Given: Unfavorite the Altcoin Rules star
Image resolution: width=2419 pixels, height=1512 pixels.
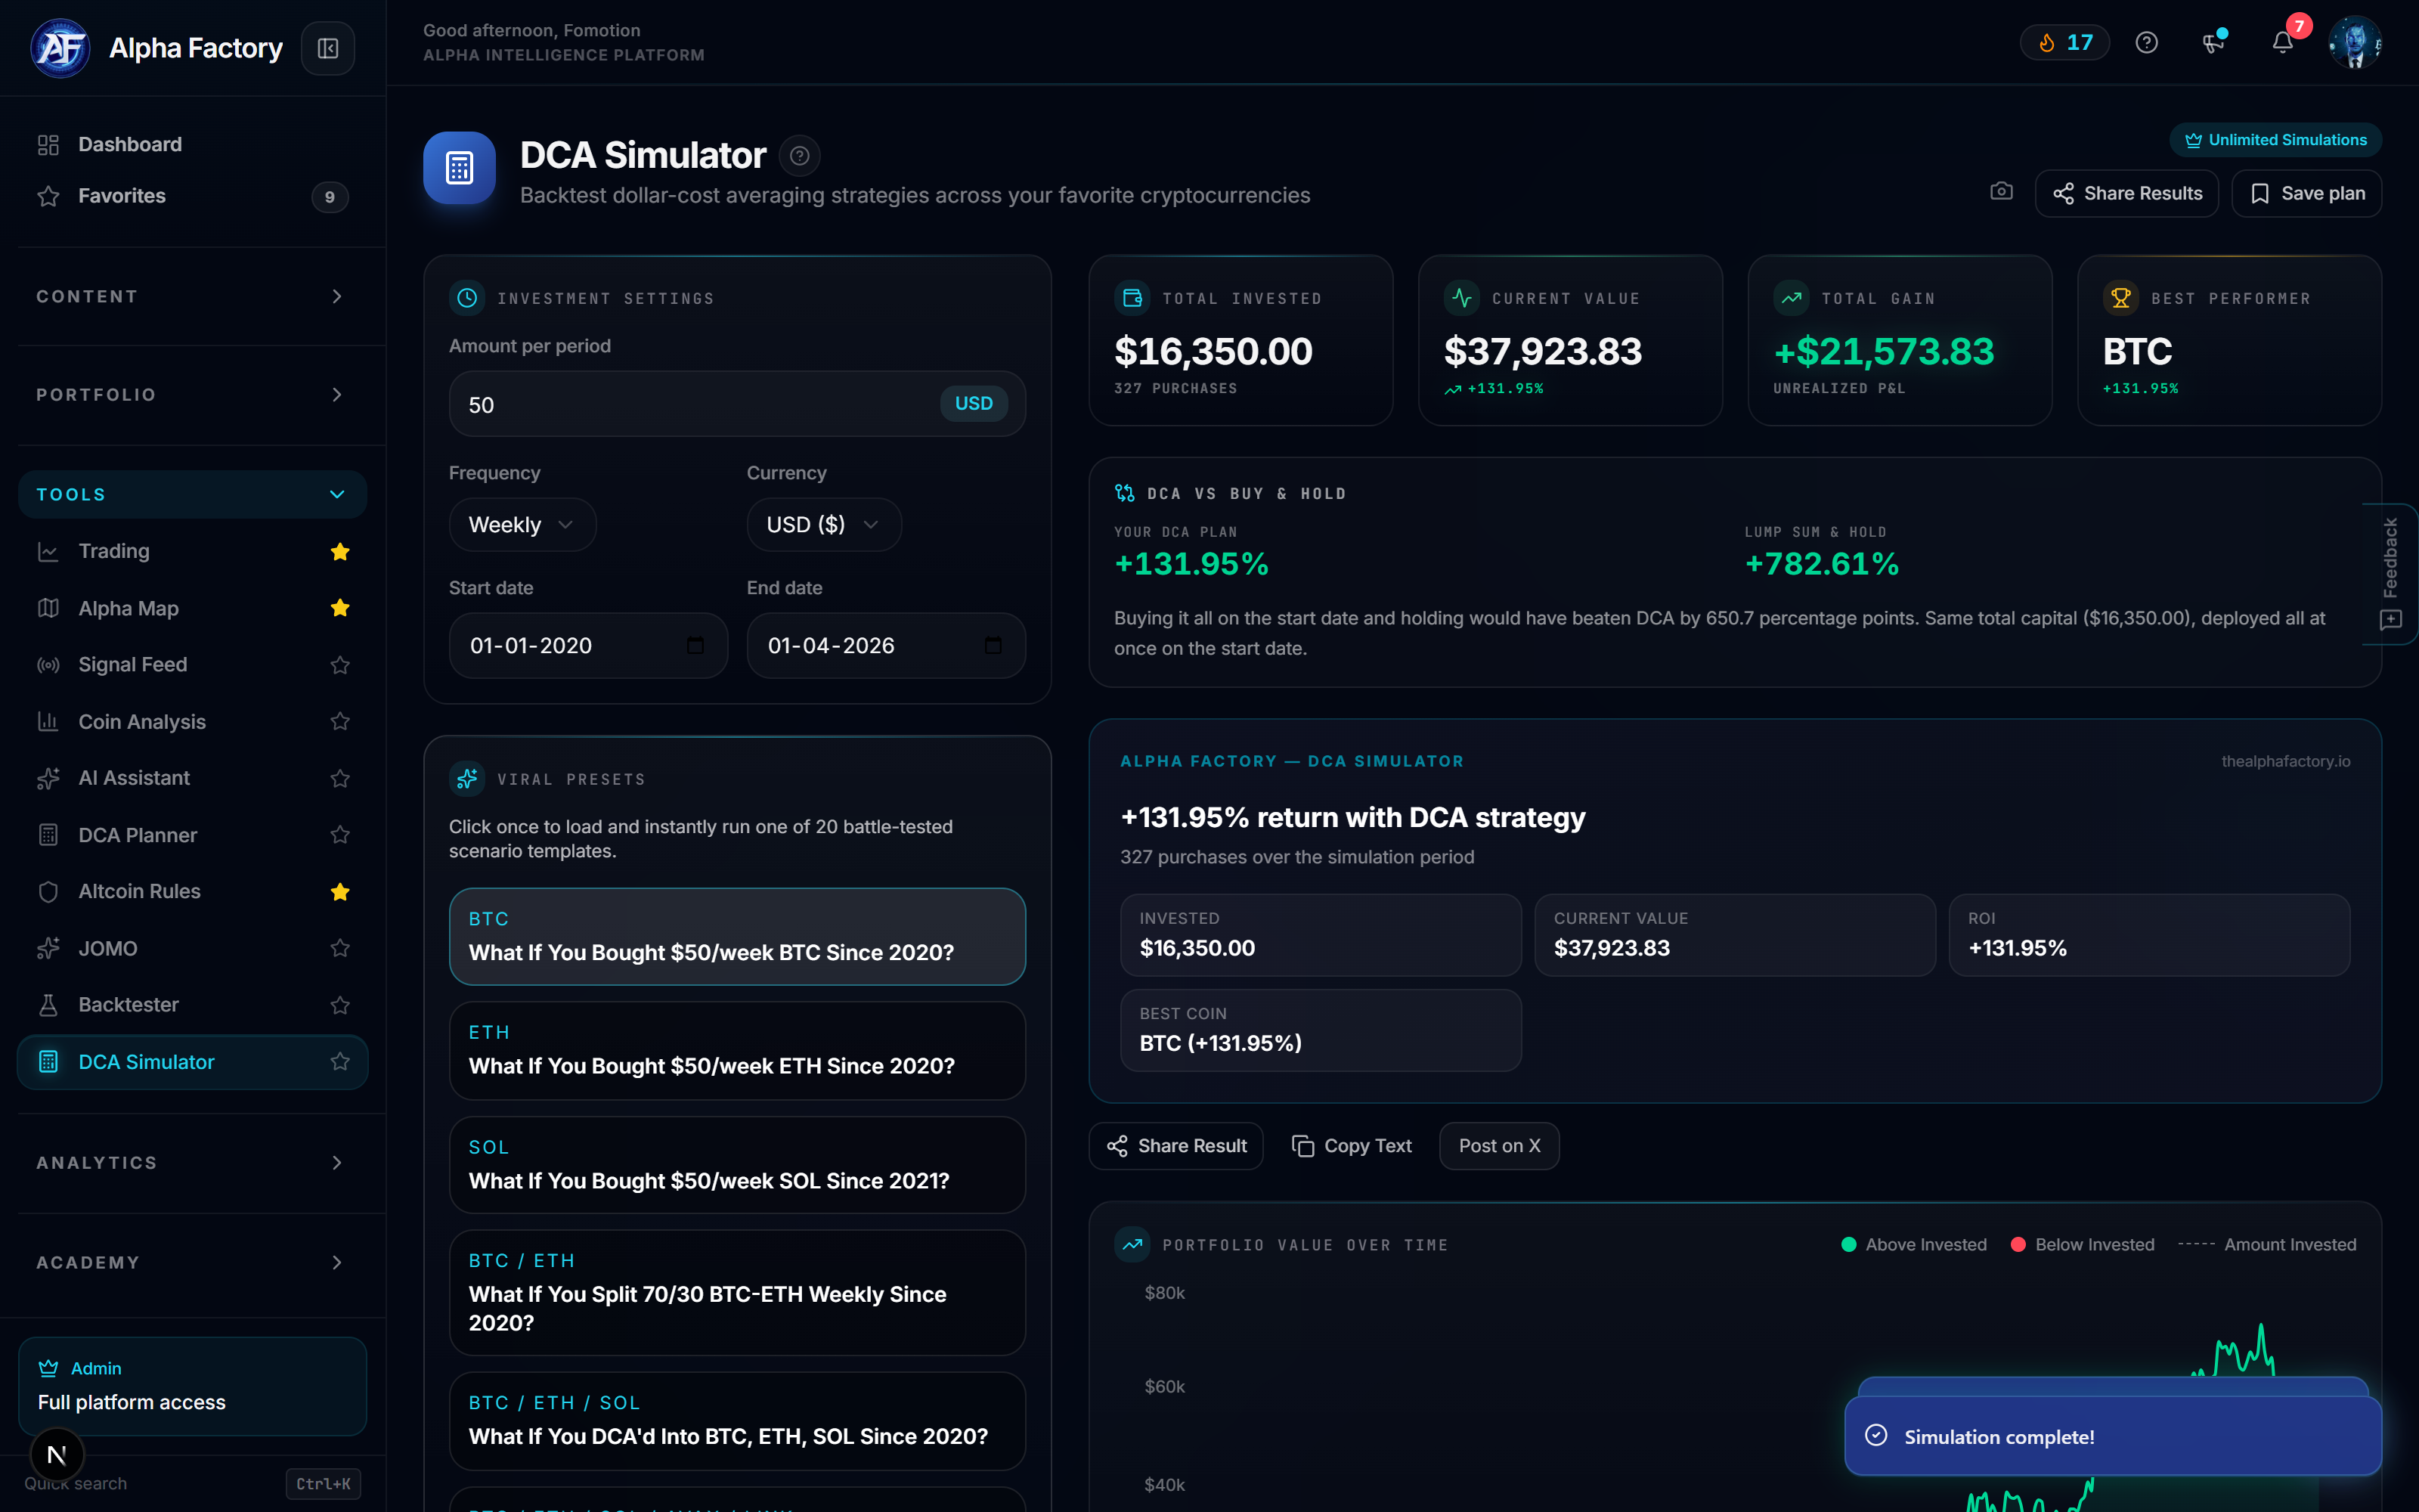Looking at the screenshot, I should [x=340, y=892].
